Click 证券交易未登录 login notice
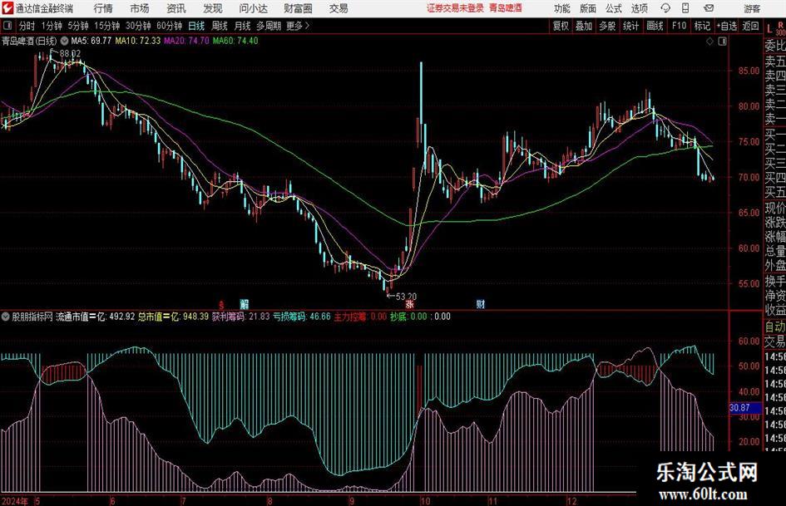This screenshot has height=506, width=786. tap(455, 8)
